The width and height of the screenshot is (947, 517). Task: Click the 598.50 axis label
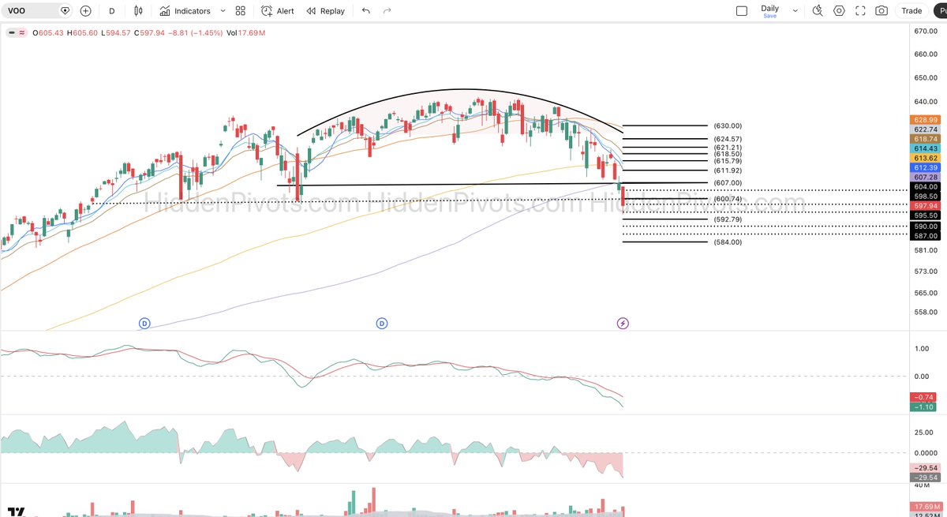pyautogui.click(x=925, y=196)
